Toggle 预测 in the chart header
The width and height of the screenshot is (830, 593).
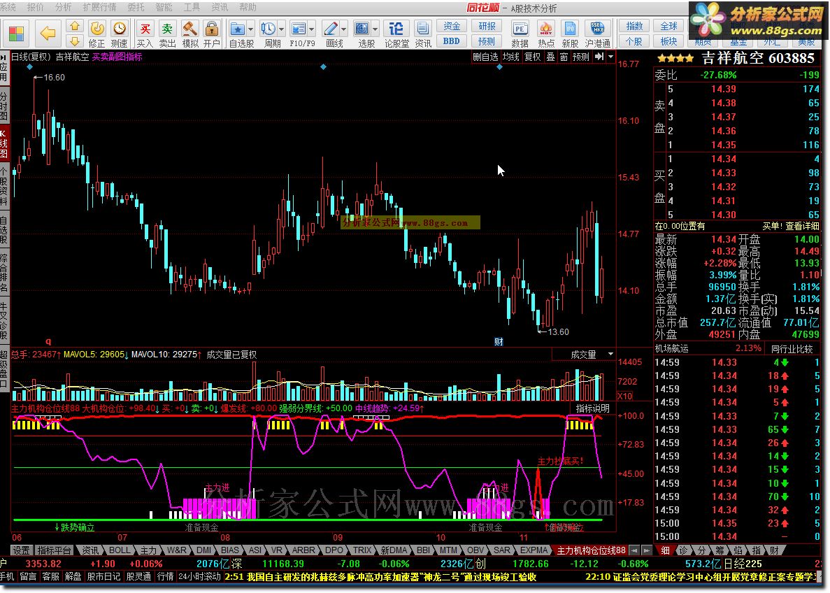580,57
